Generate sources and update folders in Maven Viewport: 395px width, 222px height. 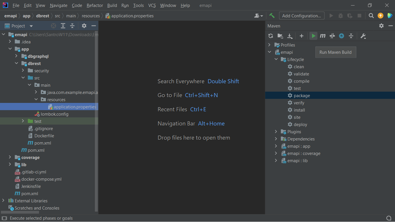[x=280, y=36]
